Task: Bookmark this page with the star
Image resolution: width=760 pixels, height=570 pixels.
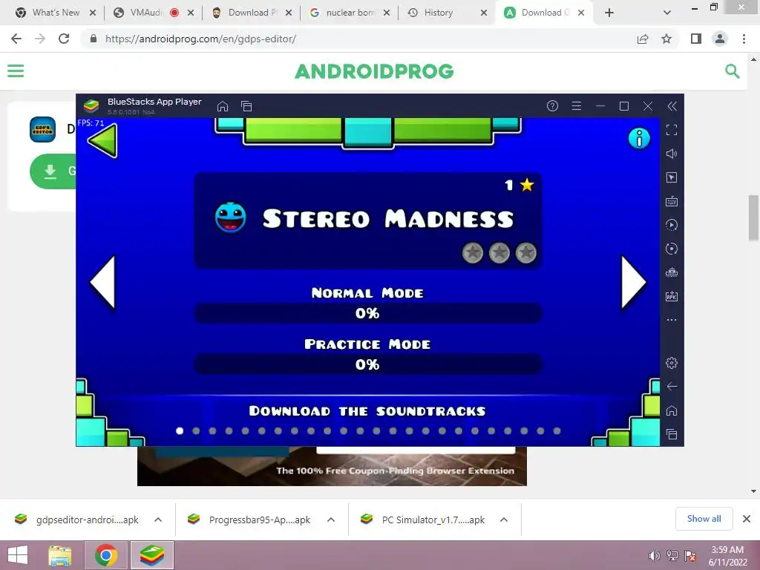Action: tap(666, 39)
